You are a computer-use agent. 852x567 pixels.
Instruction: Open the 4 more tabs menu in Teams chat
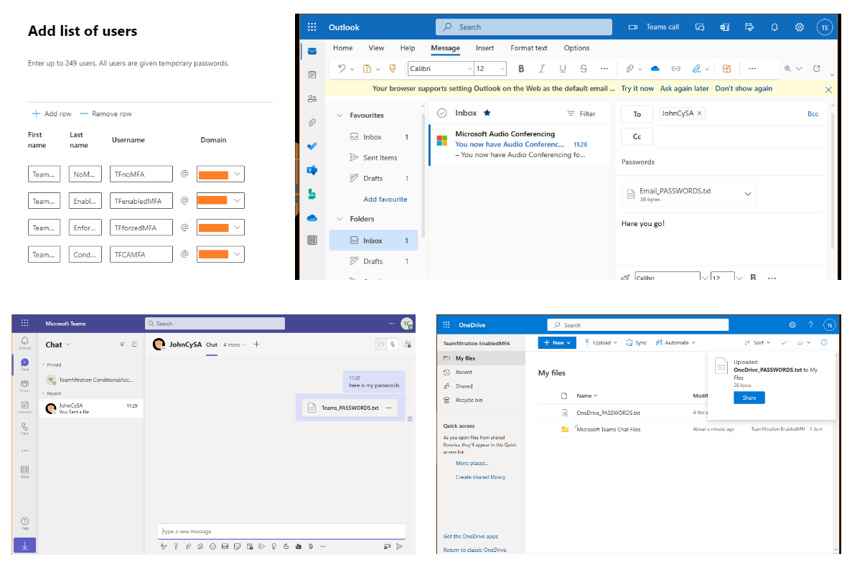tap(234, 345)
